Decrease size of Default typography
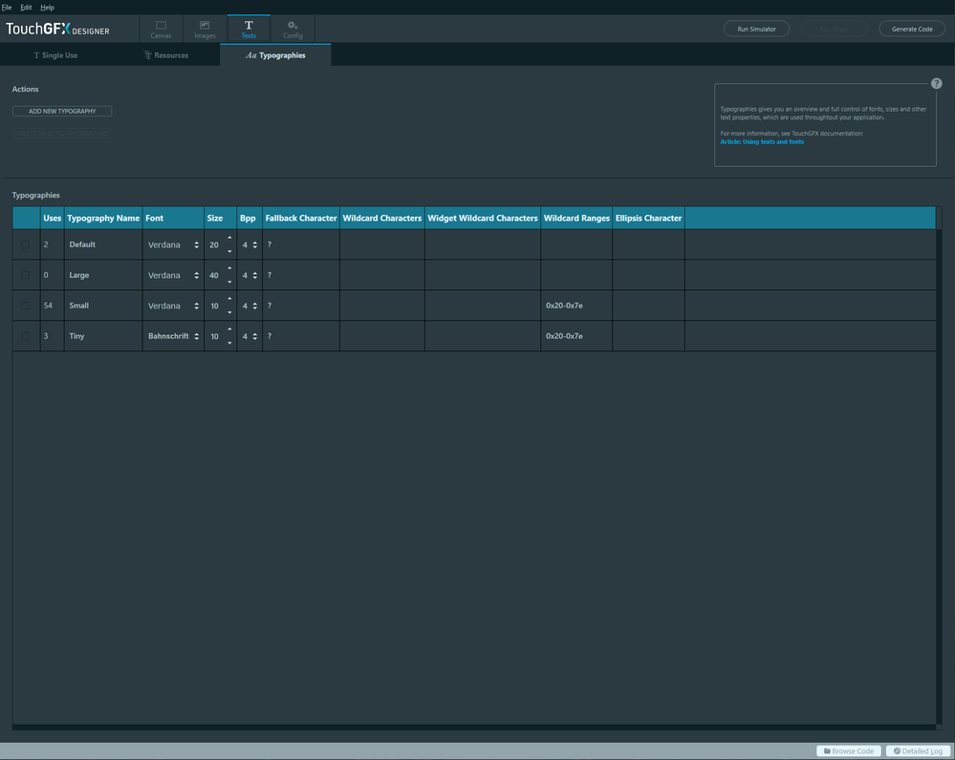The height and width of the screenshot is (760, 955). click(x=229, y=251)
